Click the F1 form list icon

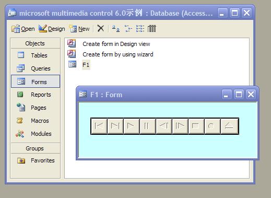coord(72,64)
